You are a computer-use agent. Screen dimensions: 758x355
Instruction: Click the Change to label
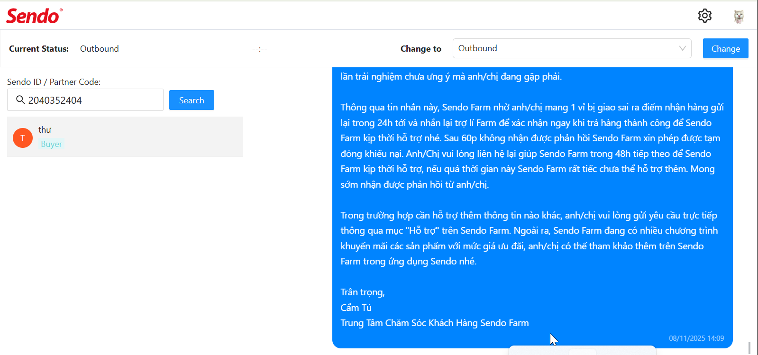coord(421,49)
